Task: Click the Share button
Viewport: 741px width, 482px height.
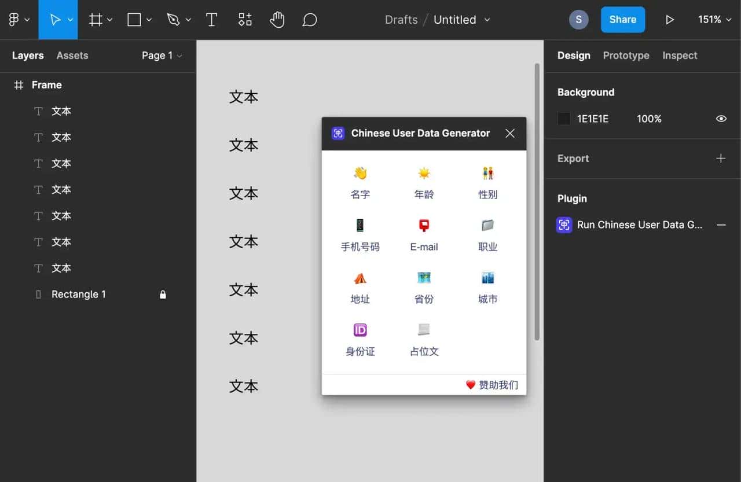Action: (x=622, y=19)
